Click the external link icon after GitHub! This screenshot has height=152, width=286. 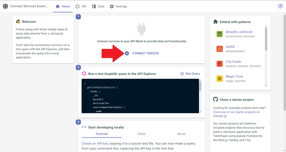tap(225, 116)
